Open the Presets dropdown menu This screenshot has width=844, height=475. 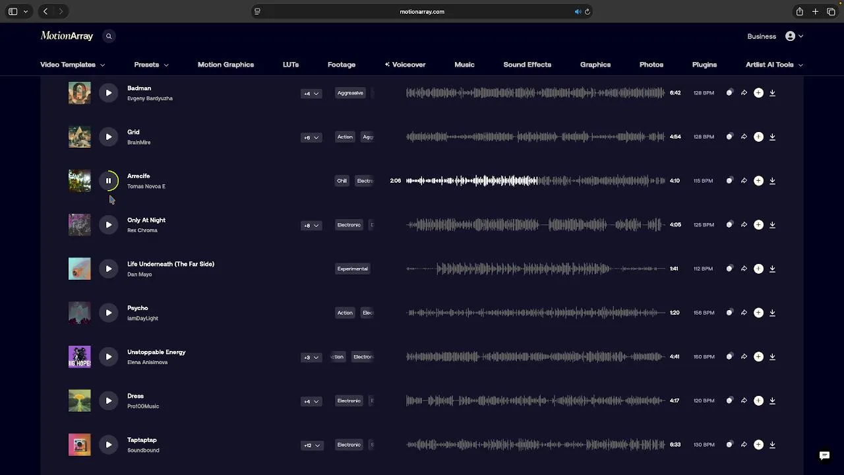pyautogui.click(x=151, y=65)
